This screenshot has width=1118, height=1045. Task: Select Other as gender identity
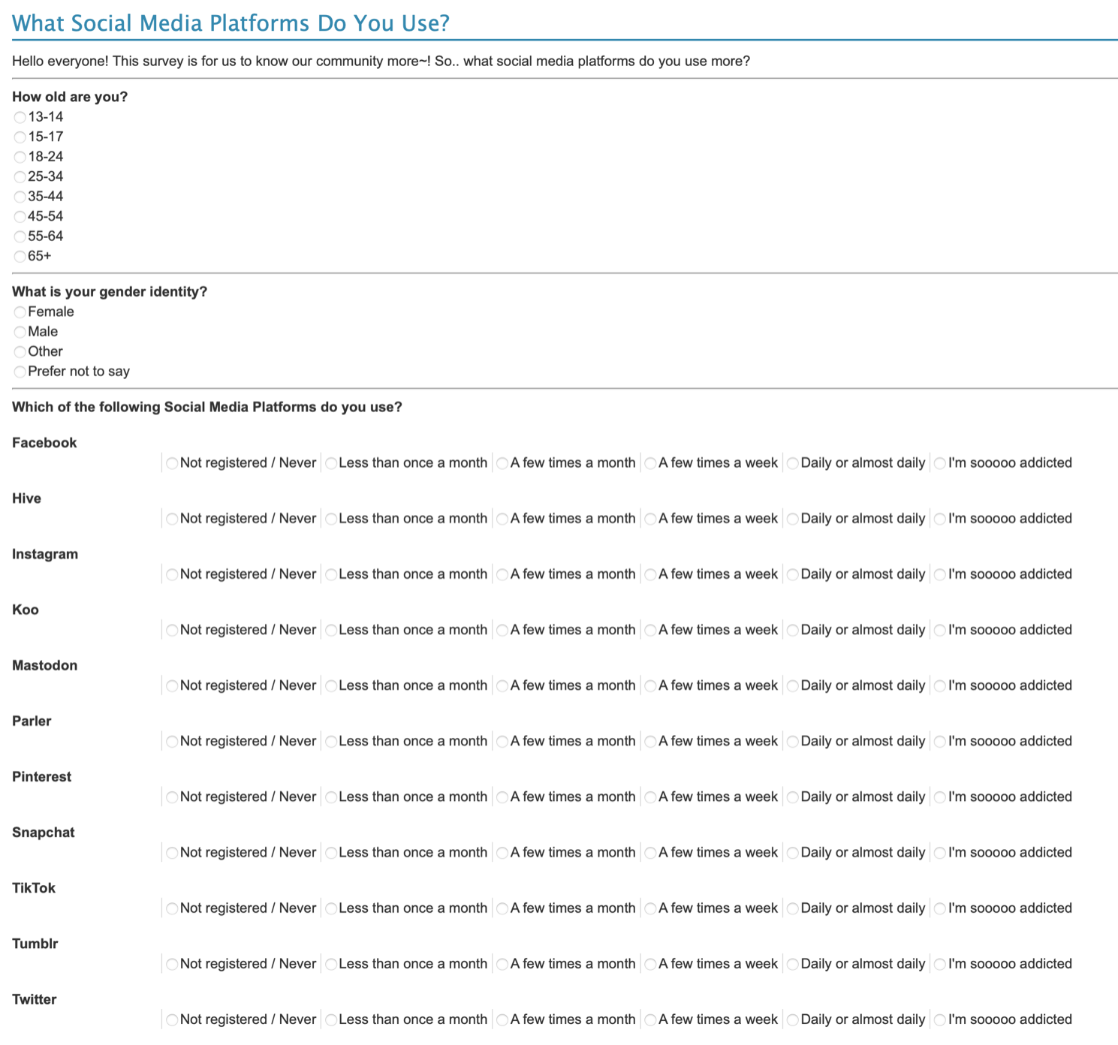tap(20, 352)
